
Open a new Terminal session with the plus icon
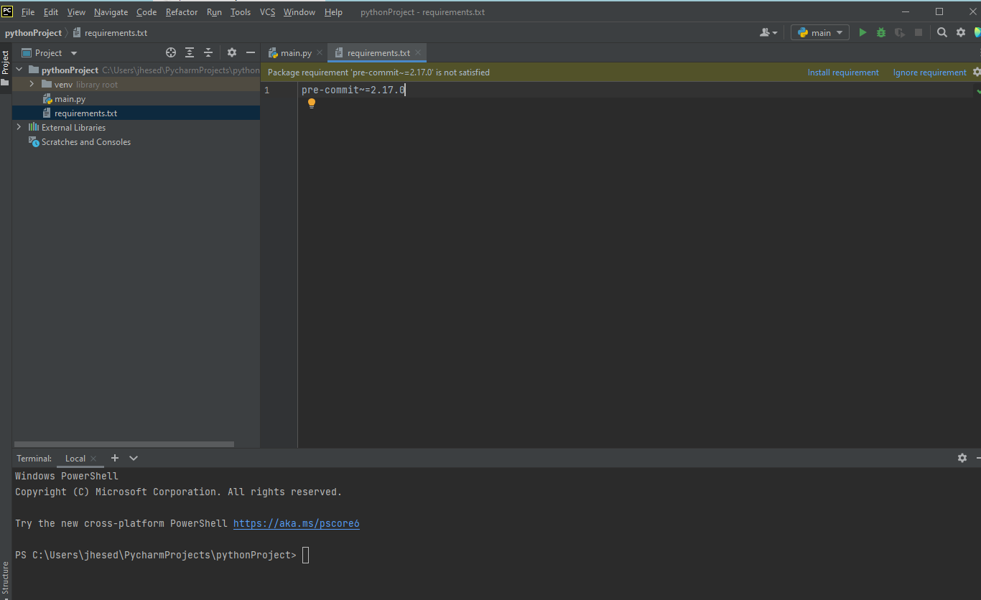pyautogui.click(x=115, y=458)
